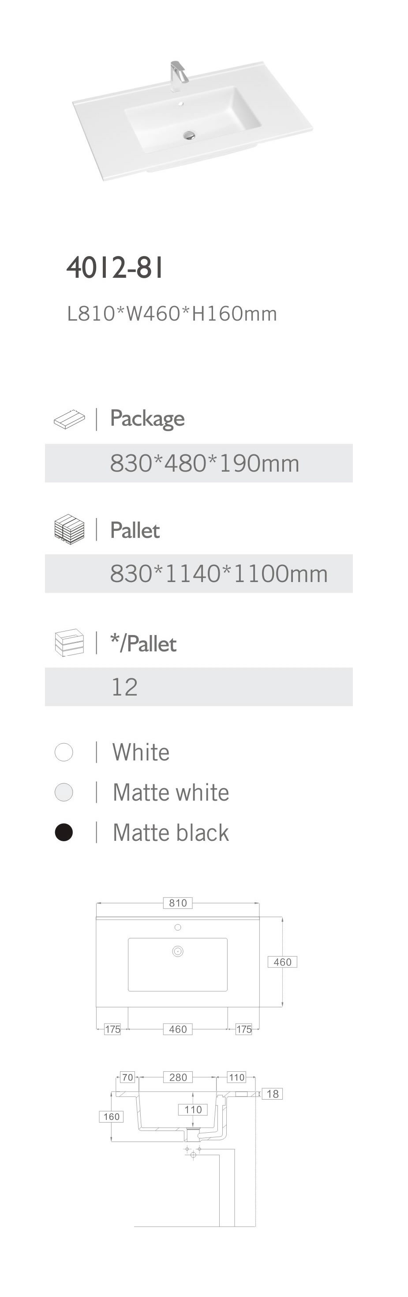Click the model number 4012-81

tap(115, 268)
